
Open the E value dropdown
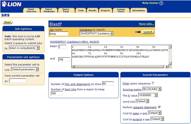148,95
